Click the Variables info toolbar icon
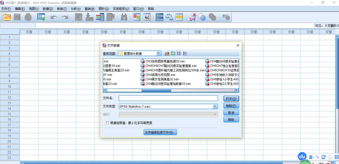339x164 pixels. pyautogui.click(x=100, y=17)
